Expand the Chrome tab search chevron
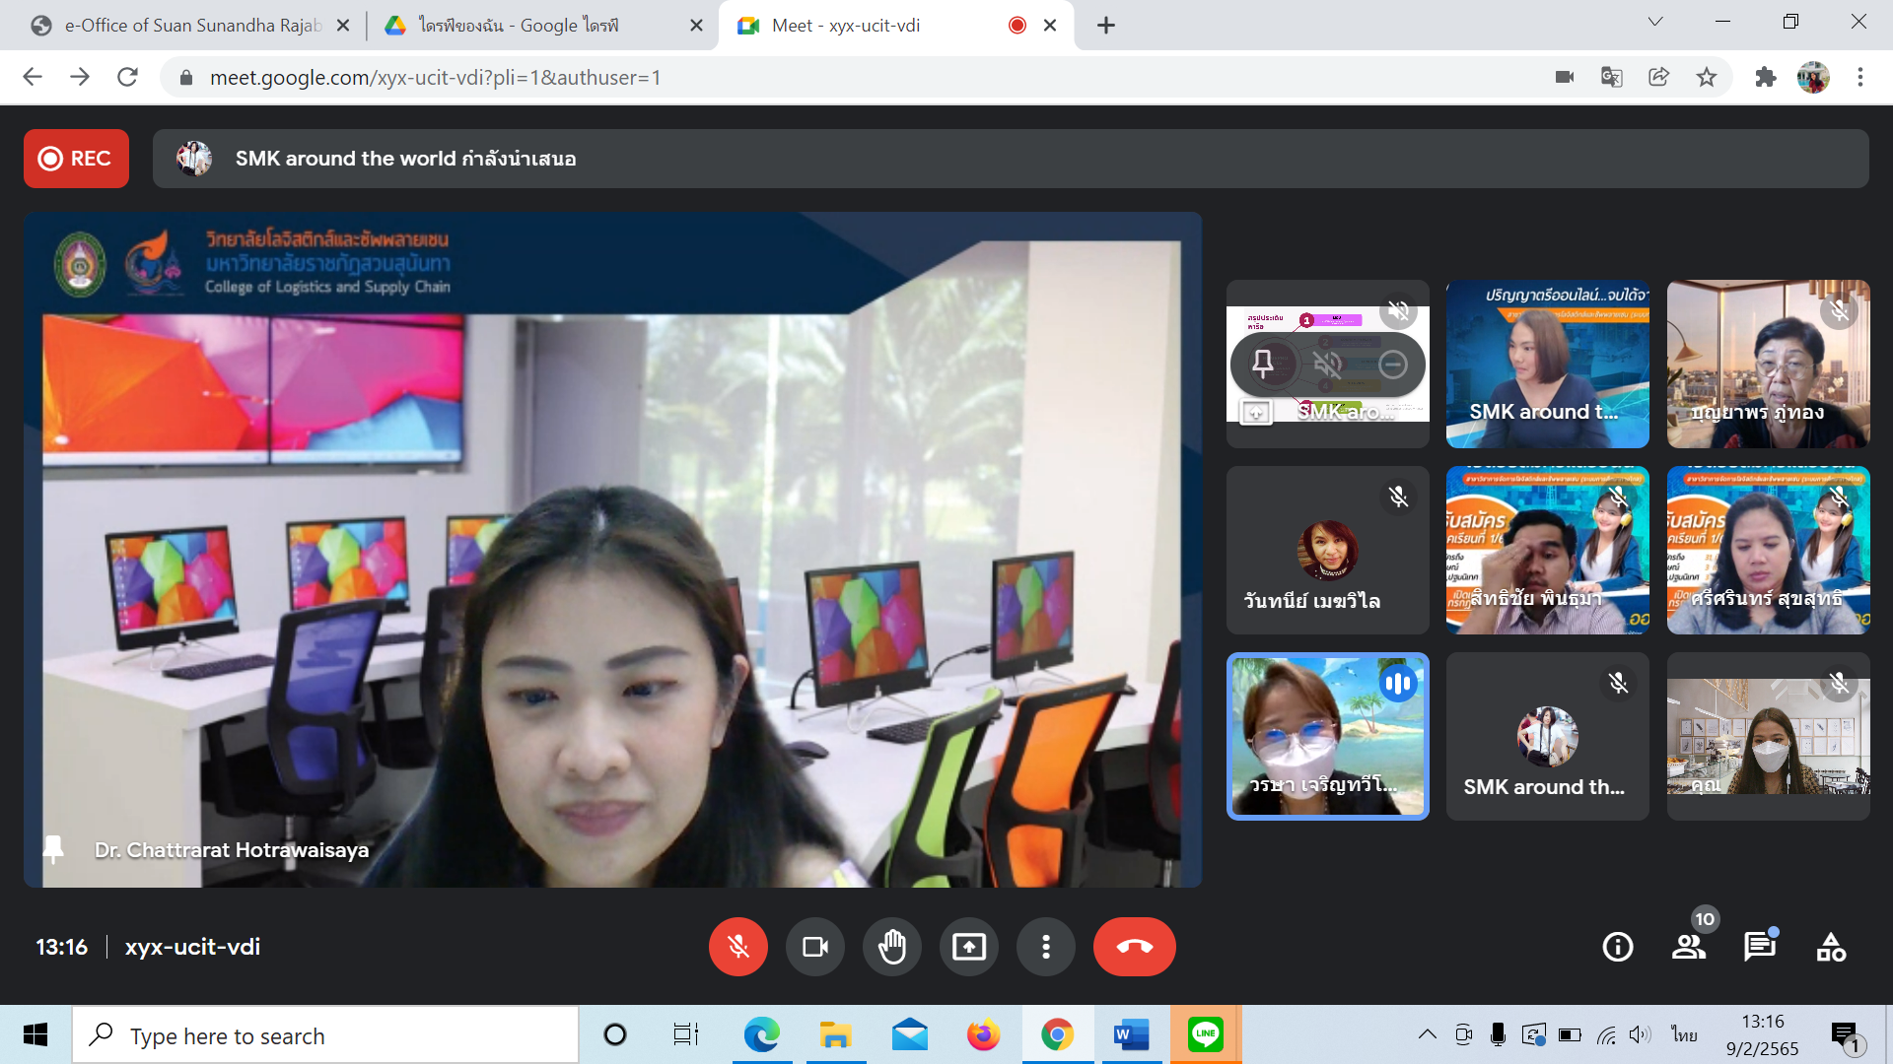 [x=1655, y=22]
